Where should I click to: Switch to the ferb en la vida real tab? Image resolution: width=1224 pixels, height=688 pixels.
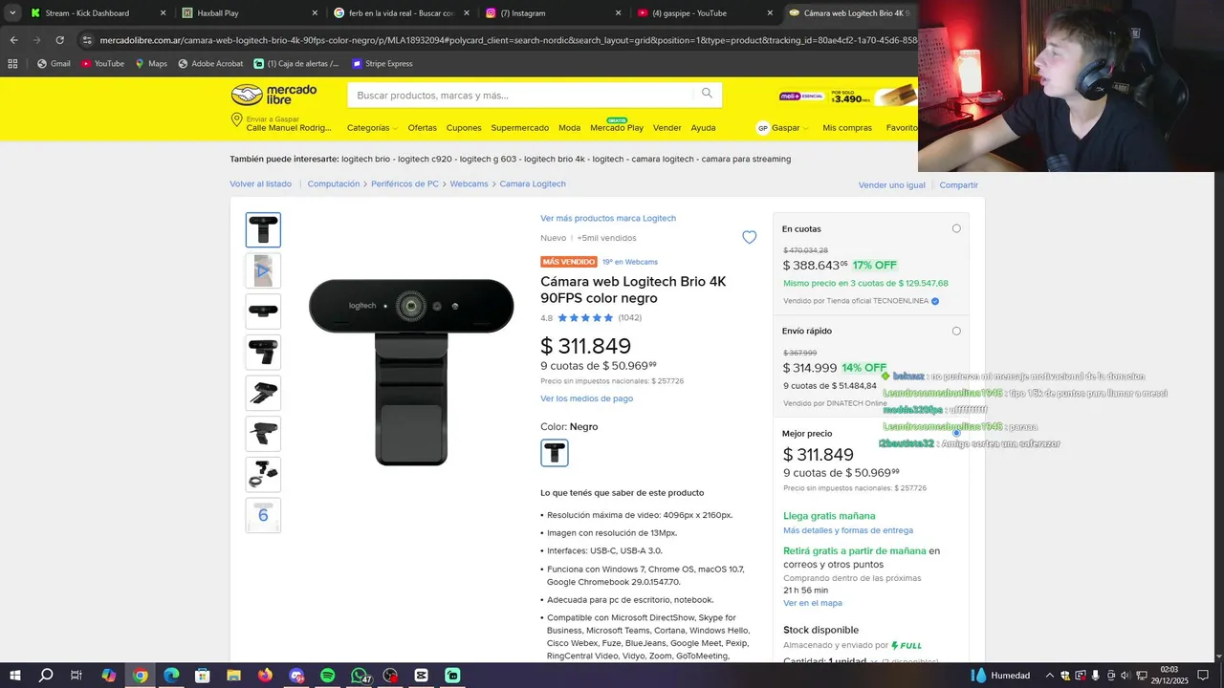coord(402,13)
